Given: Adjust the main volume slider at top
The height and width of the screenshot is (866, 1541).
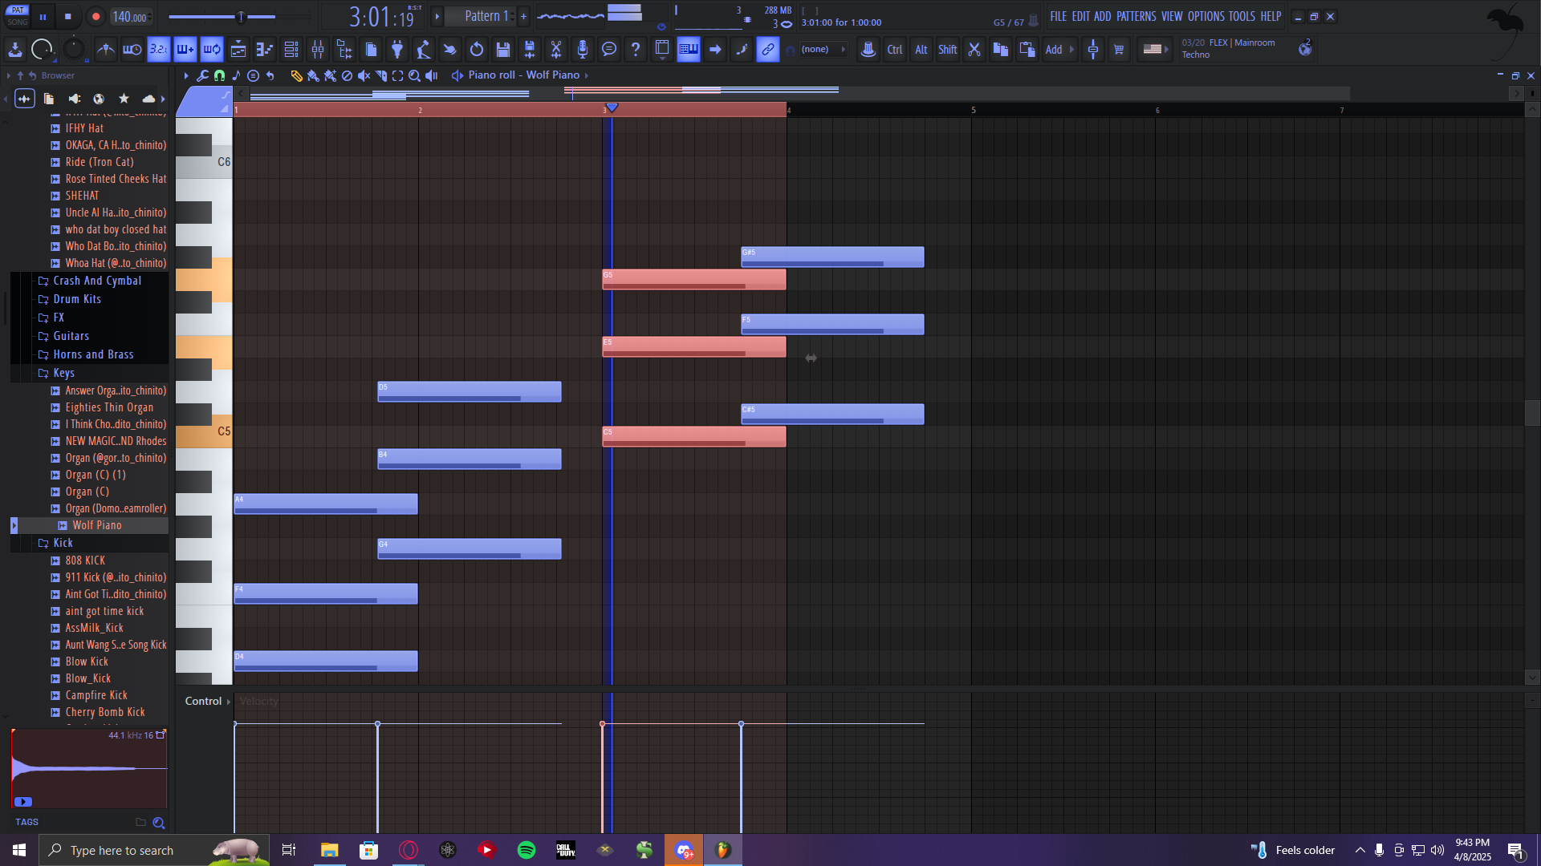Looking at the screenshot, I should (x=241, y=16).
